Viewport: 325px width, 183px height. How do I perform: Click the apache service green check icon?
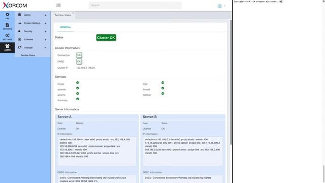click(78, 94)
